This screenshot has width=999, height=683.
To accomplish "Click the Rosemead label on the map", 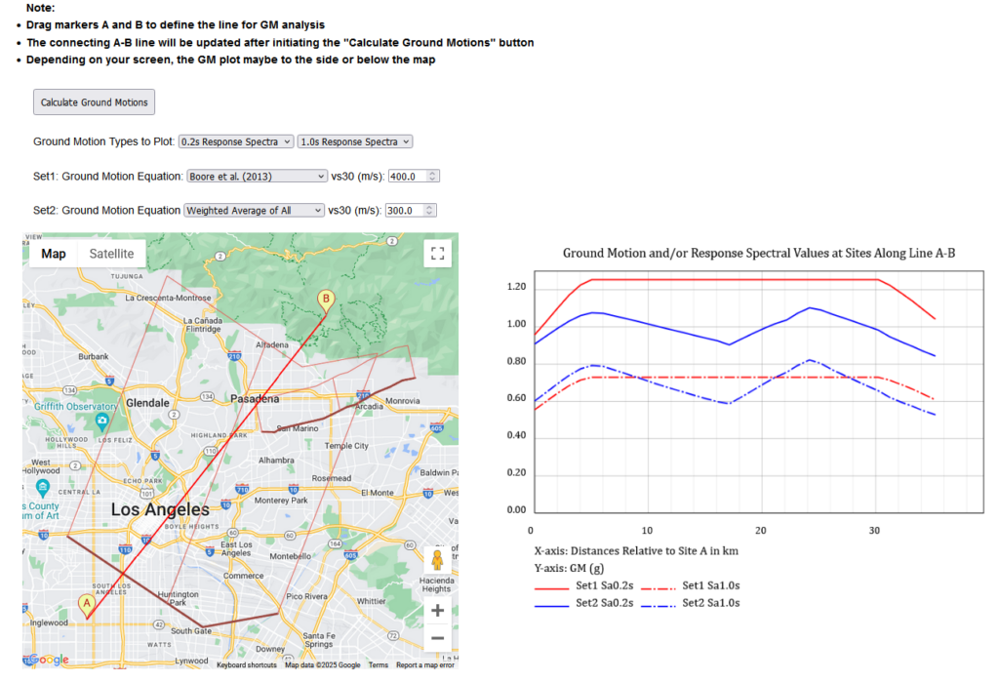I will [332, 478].
